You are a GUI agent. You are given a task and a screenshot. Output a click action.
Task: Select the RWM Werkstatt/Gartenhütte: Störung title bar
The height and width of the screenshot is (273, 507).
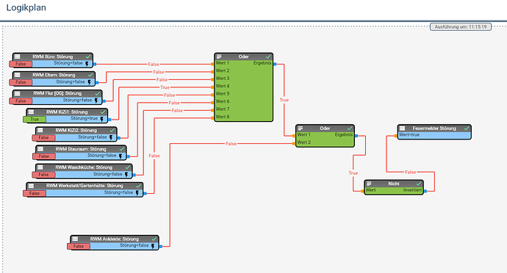coord(84,186)
